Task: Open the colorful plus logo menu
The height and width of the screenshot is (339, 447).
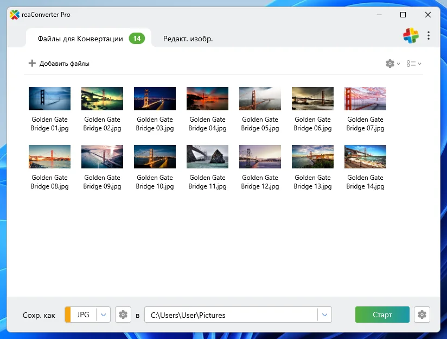Action: pyautogui.click(x=411, y=36)
